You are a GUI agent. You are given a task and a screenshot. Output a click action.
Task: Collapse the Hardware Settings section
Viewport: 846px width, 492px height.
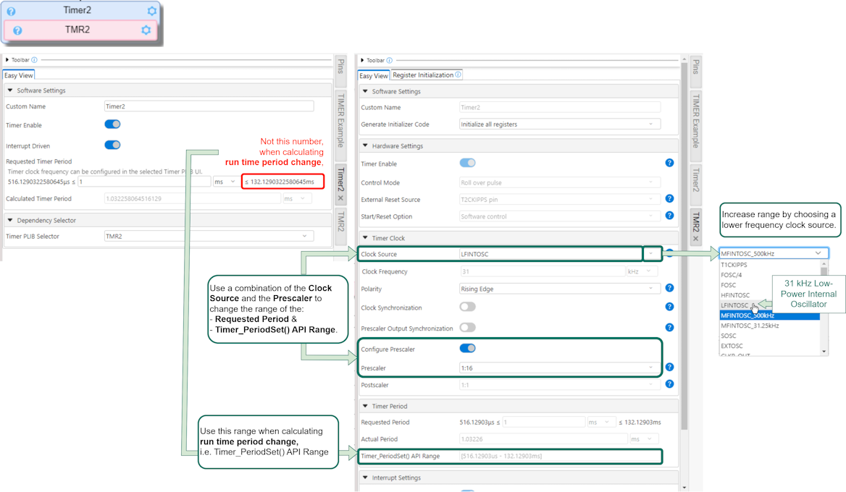tap(365, 146)
